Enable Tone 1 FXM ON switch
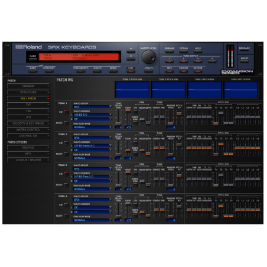 (x=135, y=112)
